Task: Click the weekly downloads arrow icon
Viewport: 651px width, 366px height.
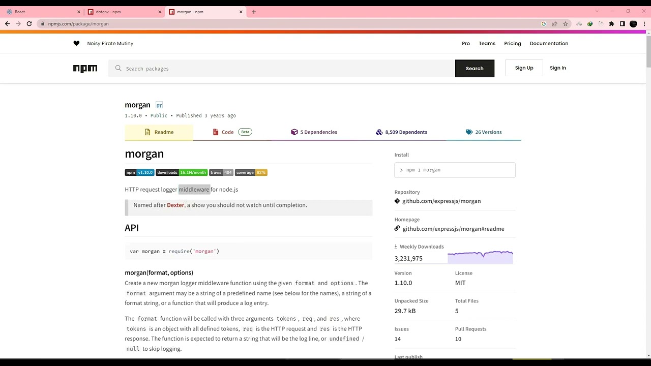Action: tap(396, 247)
